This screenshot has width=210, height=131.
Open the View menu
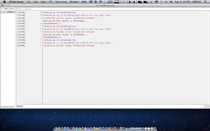tap(43, 2)
